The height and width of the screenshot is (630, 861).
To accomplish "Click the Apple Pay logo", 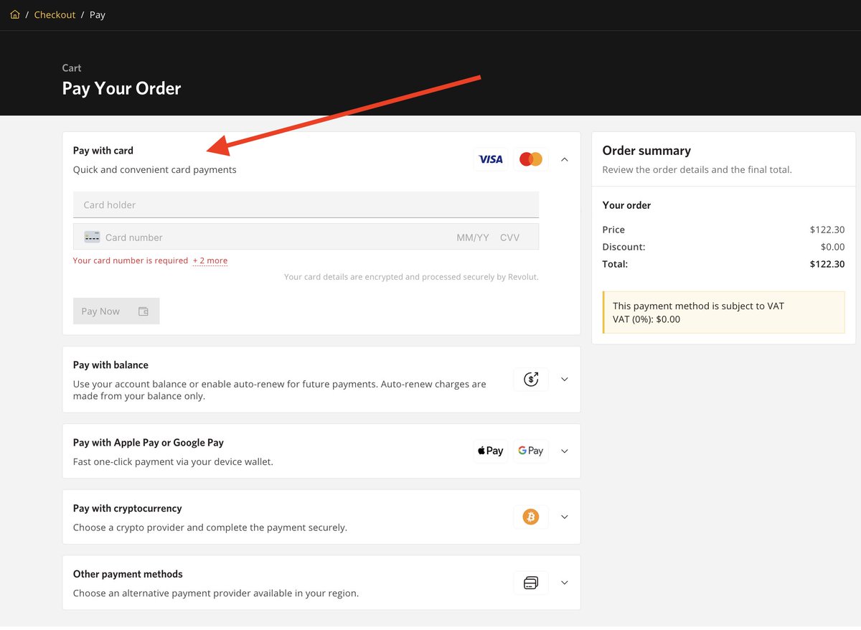I will click(491, 451).
